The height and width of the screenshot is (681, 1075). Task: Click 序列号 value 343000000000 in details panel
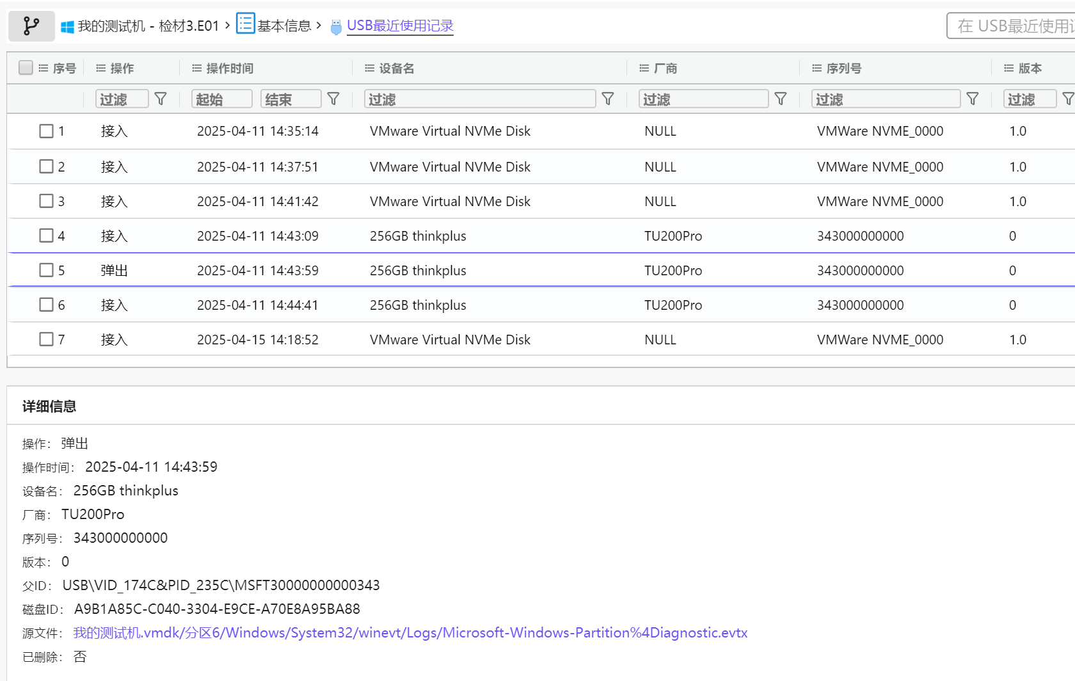coord(120,538)
